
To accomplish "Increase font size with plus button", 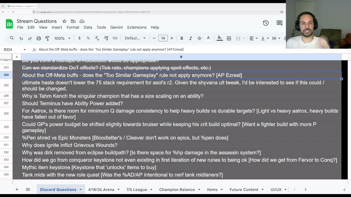I will 172,38.
